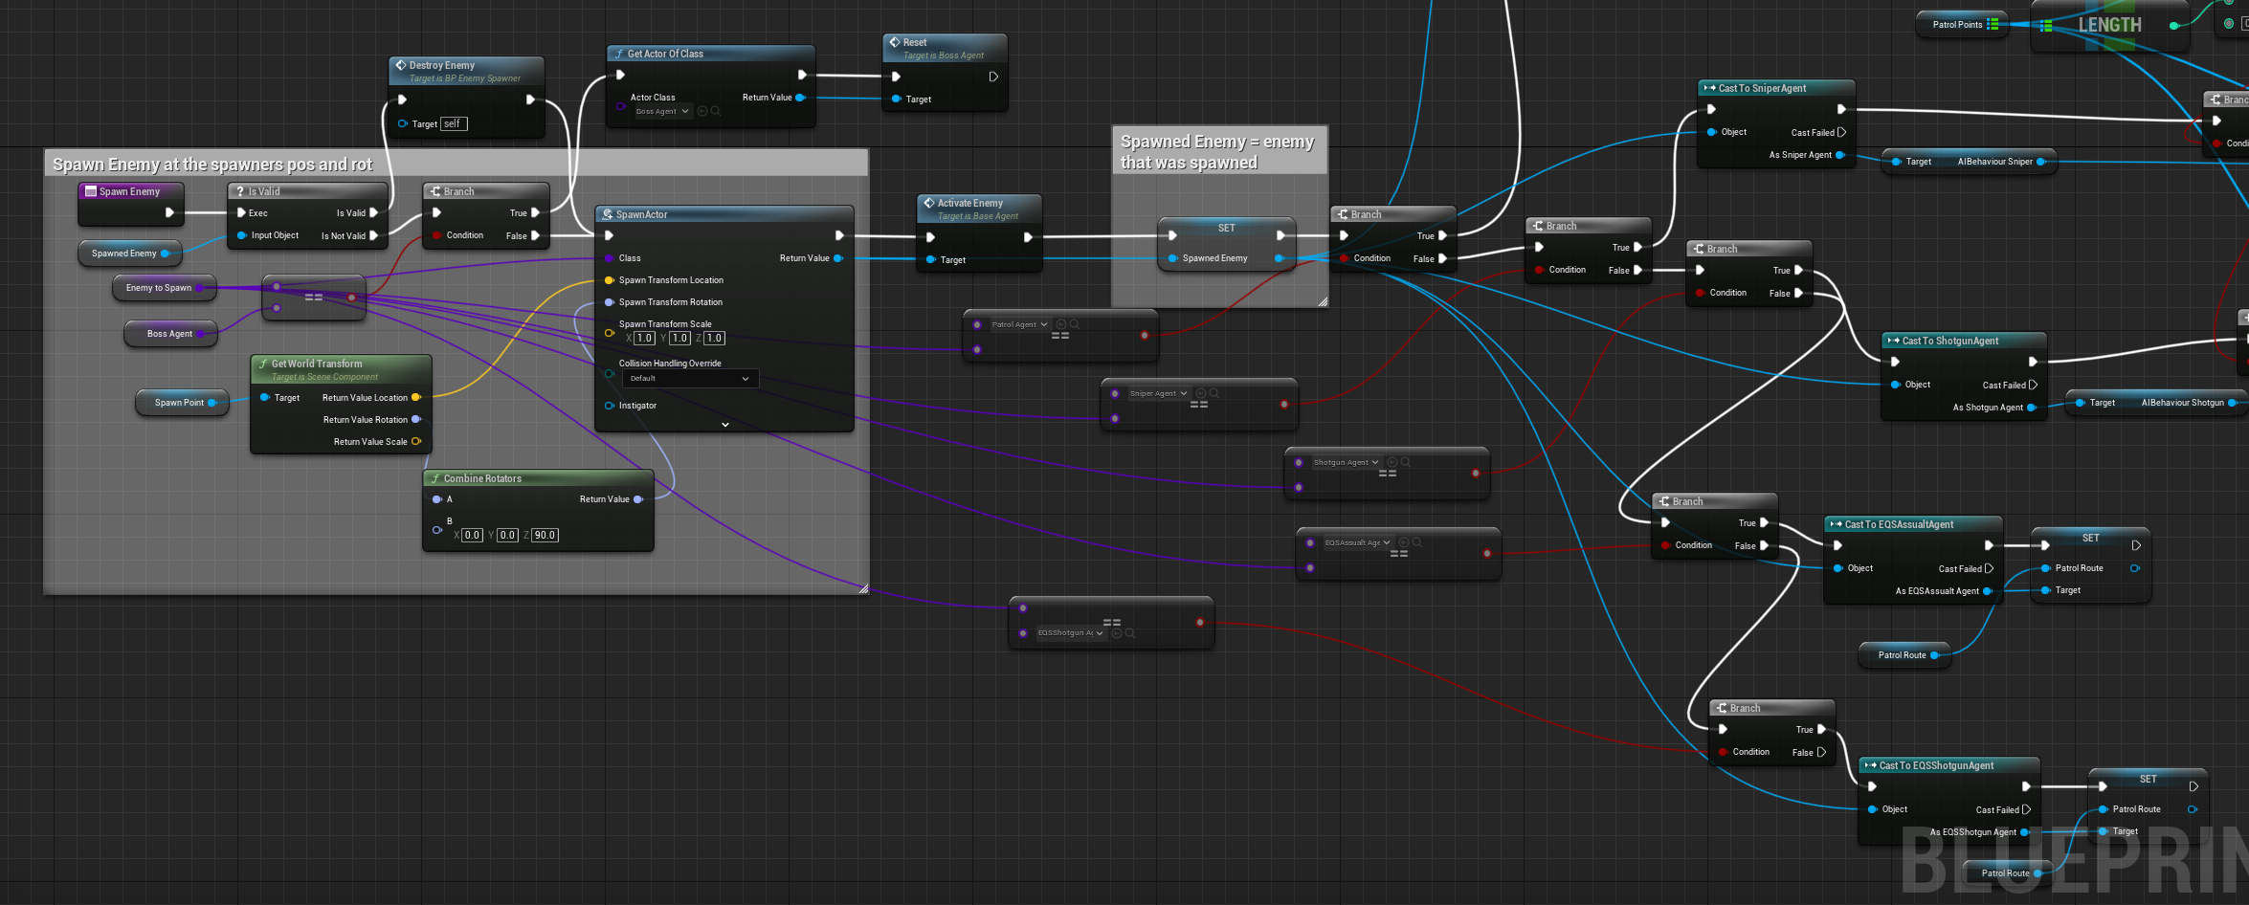The height and width of the screenshot is (905, 2249).
Task: Click SpawnActor Instigator input pin
Action: [609, 406]
